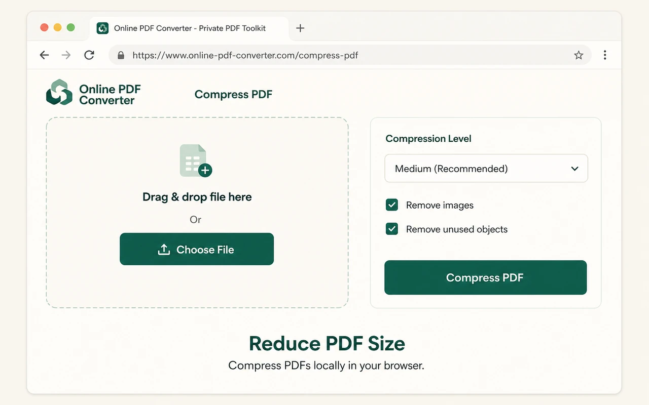Bookmark this page with the star icon
The image size is (649, 405).
(x=579, y=55)
